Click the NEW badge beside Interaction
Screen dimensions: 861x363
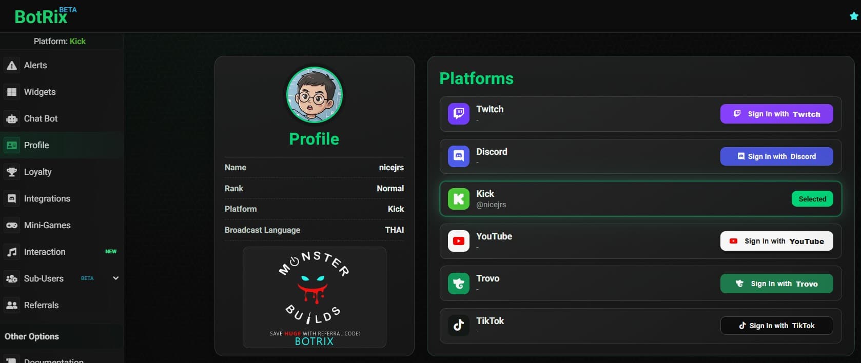pyautogui.click(x=111, y=252)
